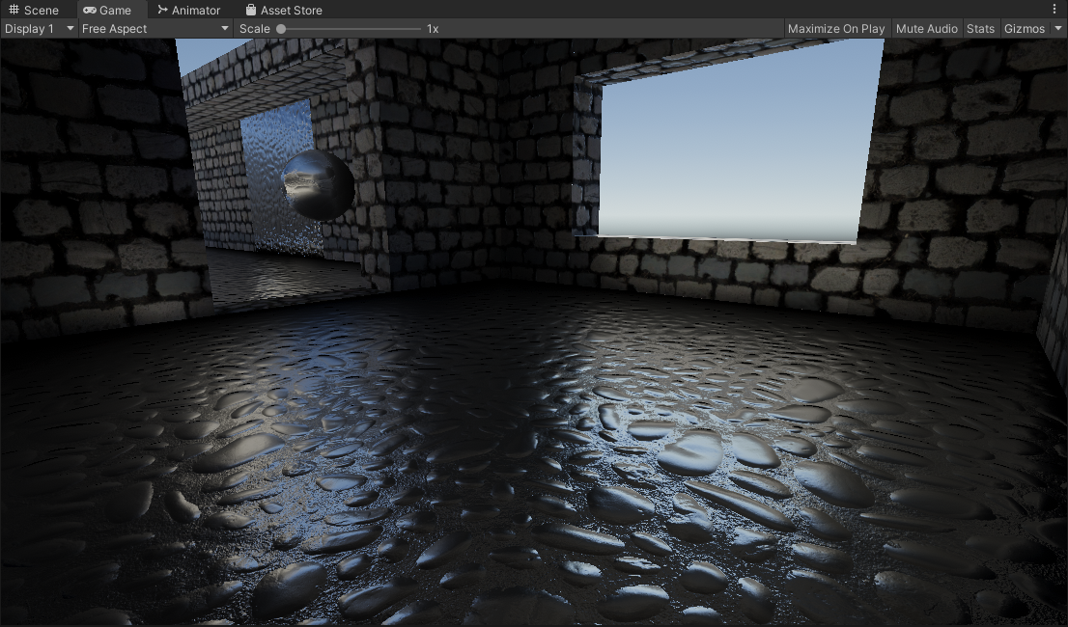The image size is (1068, 627).
Task: Click the 1x scale value
Action: 433,28
